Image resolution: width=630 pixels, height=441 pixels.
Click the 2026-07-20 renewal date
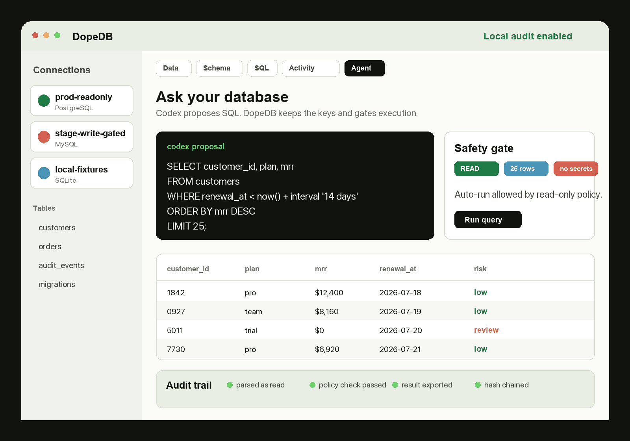tap(400, 330)
